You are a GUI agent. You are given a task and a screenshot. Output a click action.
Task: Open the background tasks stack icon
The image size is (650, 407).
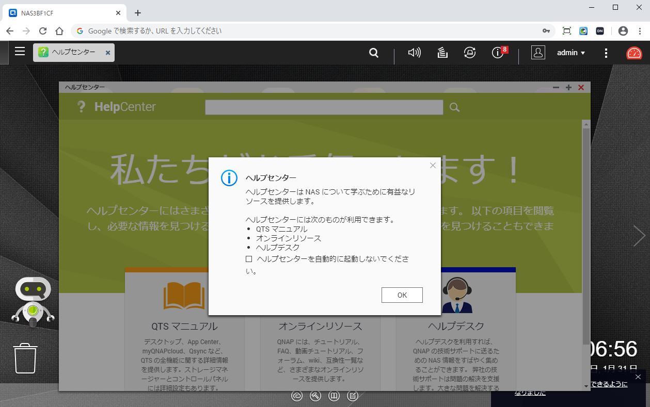[x=442, y=53]
